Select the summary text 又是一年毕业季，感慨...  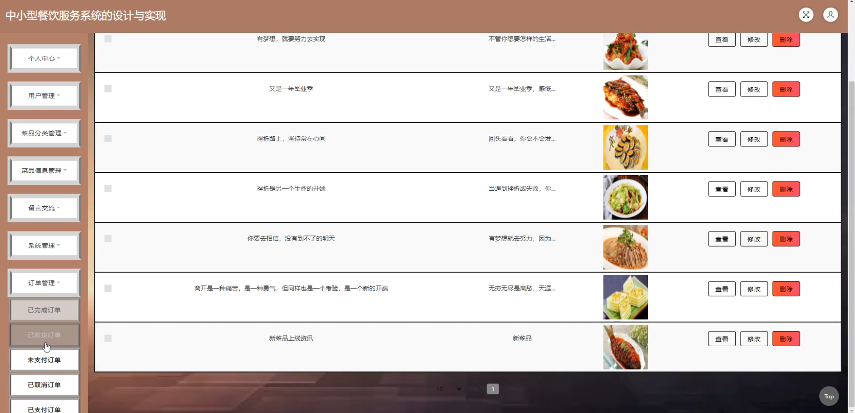tap(522, 89)
